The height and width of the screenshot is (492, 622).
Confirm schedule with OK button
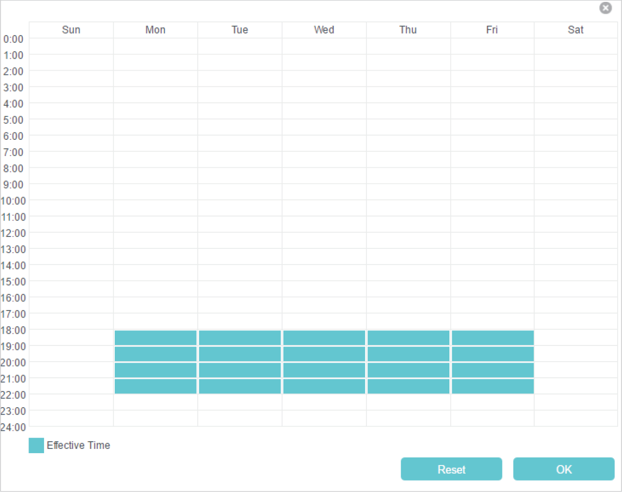pos(563,469)
